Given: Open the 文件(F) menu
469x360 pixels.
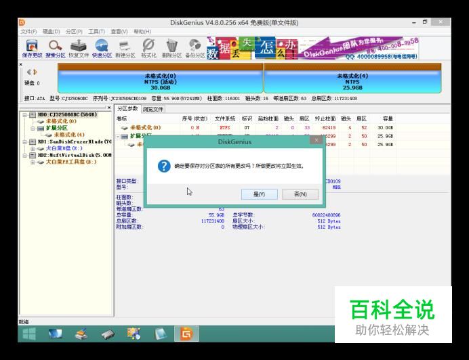Looking at the screenshot, I should click(28, 31).
